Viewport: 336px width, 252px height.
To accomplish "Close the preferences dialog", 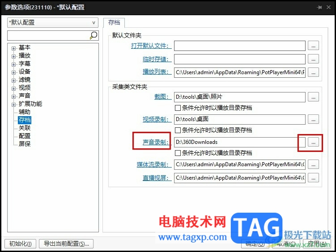I will click(328, 7).
